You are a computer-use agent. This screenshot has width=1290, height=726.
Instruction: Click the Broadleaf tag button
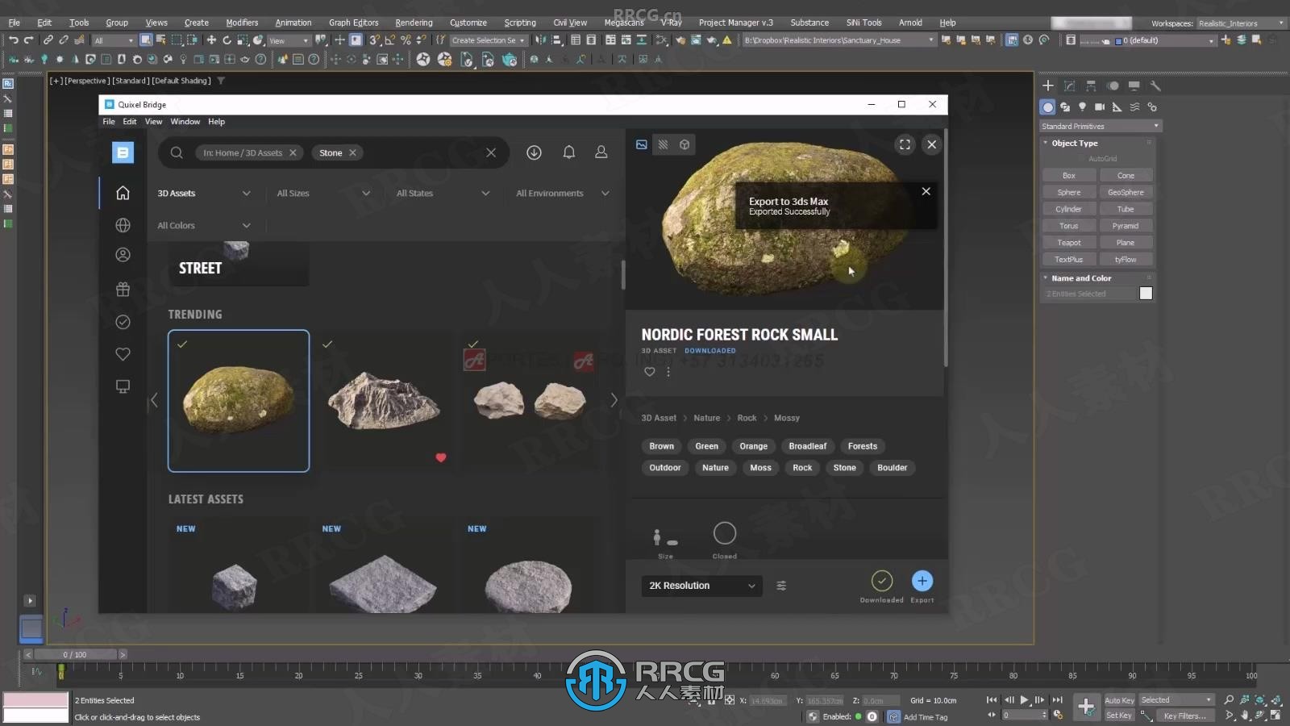point(807,446)
